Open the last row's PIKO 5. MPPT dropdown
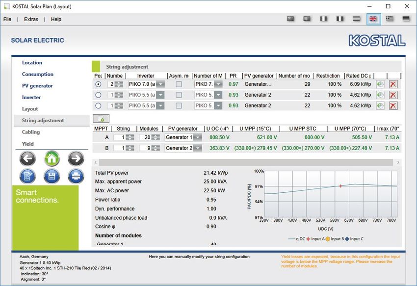 tap(218, 105)
